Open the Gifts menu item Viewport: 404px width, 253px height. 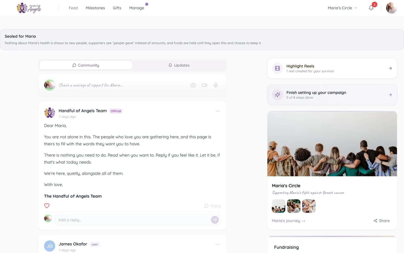(117, 8)
